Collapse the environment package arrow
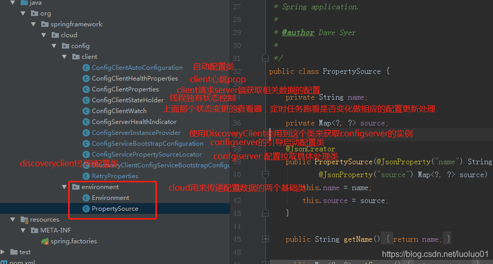Viewport: 493px width, 264px height. coord(65,187)
